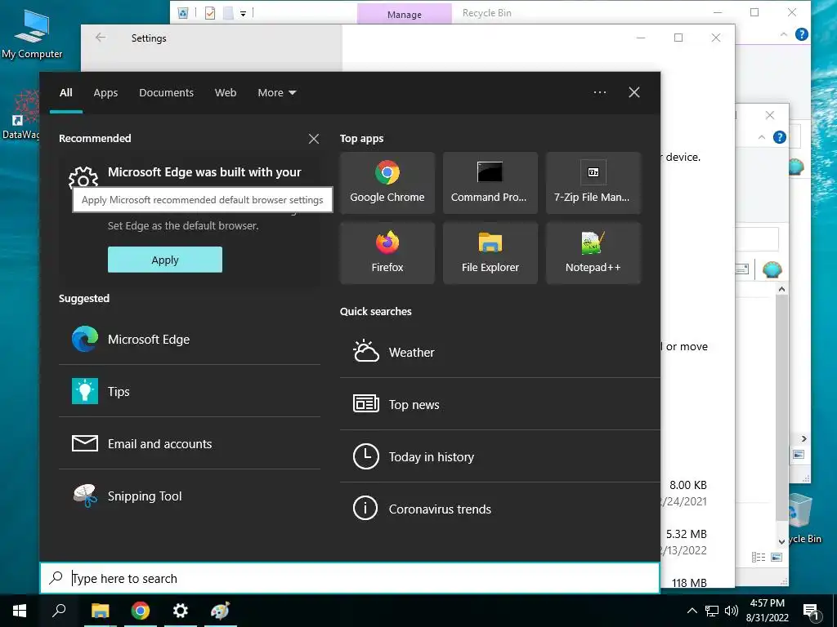Click the Type here to search box
837x627 pixels.
[350, 578]
